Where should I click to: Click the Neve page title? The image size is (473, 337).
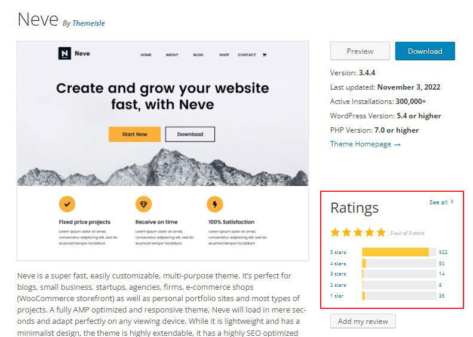pos(38,20)
